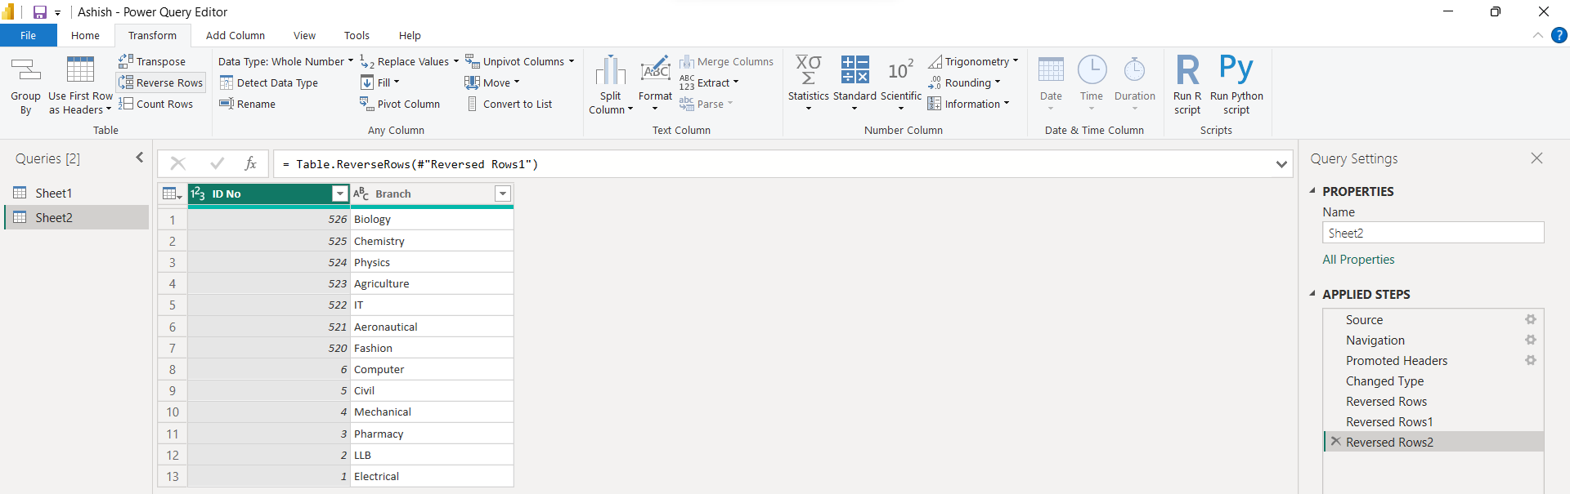Expand the formula bar dropdown arrow
This screenshot has height=494, width=1570.
click(x=1281, y=164)
